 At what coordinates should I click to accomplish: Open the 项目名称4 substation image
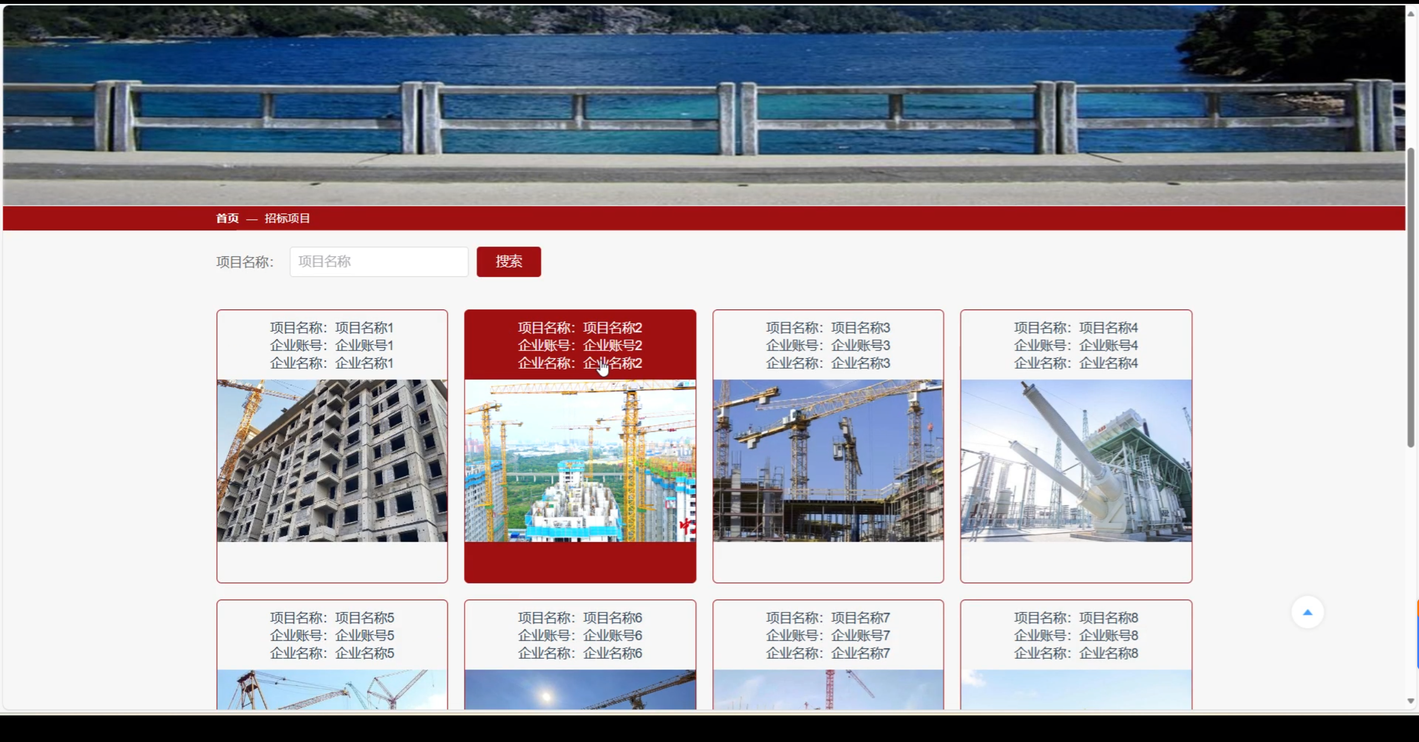click(1075, 460)
